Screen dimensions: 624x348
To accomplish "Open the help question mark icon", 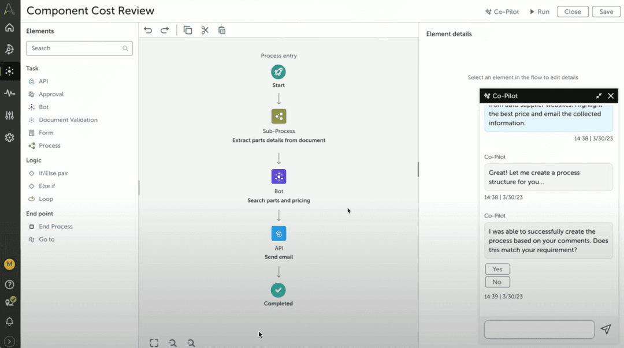I will tap(10, 285).
